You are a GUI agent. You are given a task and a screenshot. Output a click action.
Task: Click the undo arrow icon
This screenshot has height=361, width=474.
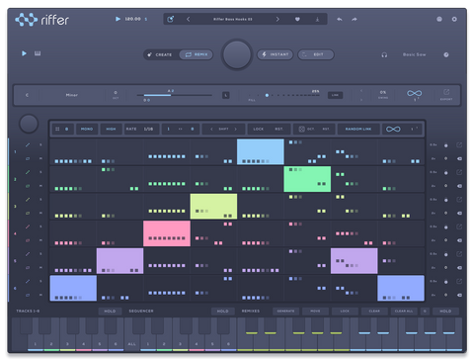click(x=340, y=19)
